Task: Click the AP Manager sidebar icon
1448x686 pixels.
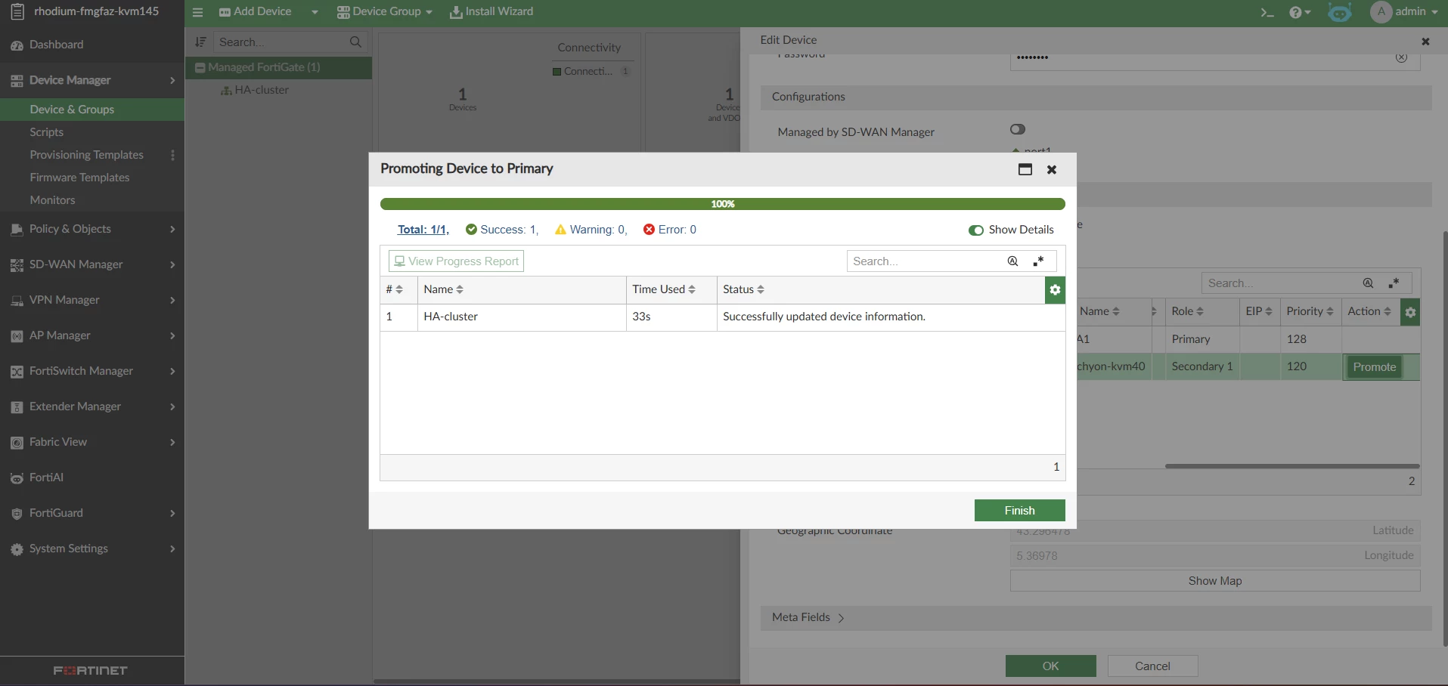Action: [x=17, y=336]
